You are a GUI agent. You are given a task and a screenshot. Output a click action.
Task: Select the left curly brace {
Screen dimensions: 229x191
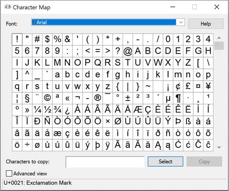(x=118, y=86)
